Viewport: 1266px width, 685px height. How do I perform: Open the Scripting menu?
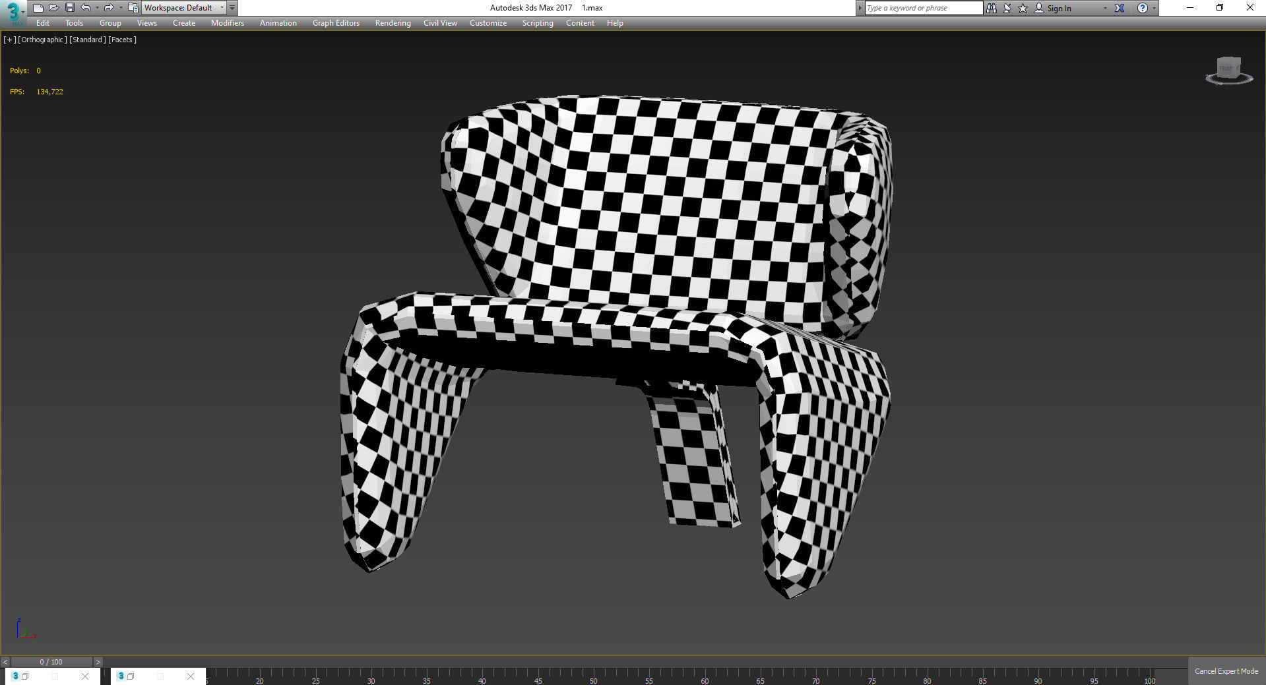538,23
